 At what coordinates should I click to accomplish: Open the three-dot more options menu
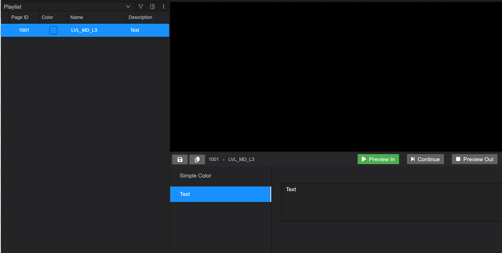pyautogui.click(x=164, y=7)
